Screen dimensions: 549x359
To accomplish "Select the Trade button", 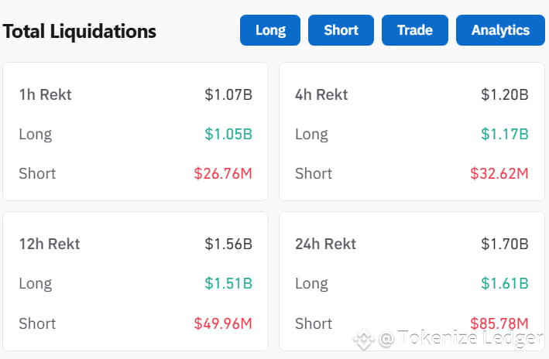I will (x=415, y=30).
